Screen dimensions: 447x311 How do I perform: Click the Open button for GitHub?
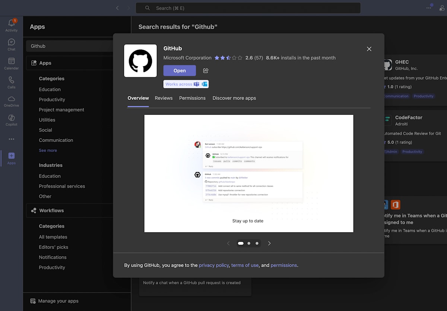(x=180, y=70)
